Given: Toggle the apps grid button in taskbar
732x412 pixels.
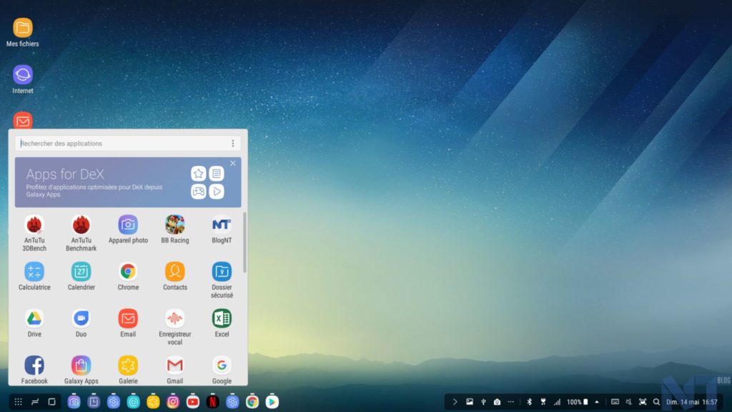Looking at the screenshot, I should point(18,402).
